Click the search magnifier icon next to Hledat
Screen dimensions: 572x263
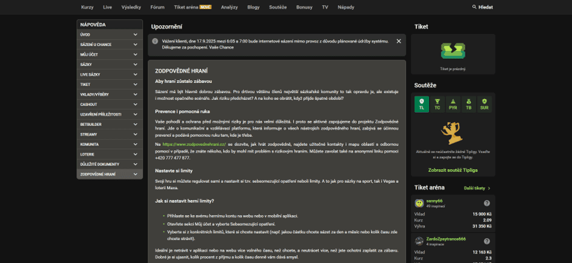pyautogui.click(x=474, y=7)
